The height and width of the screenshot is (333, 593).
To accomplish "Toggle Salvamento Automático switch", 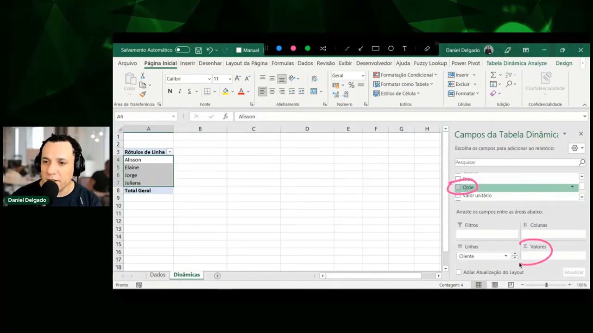I will [183, 50].
